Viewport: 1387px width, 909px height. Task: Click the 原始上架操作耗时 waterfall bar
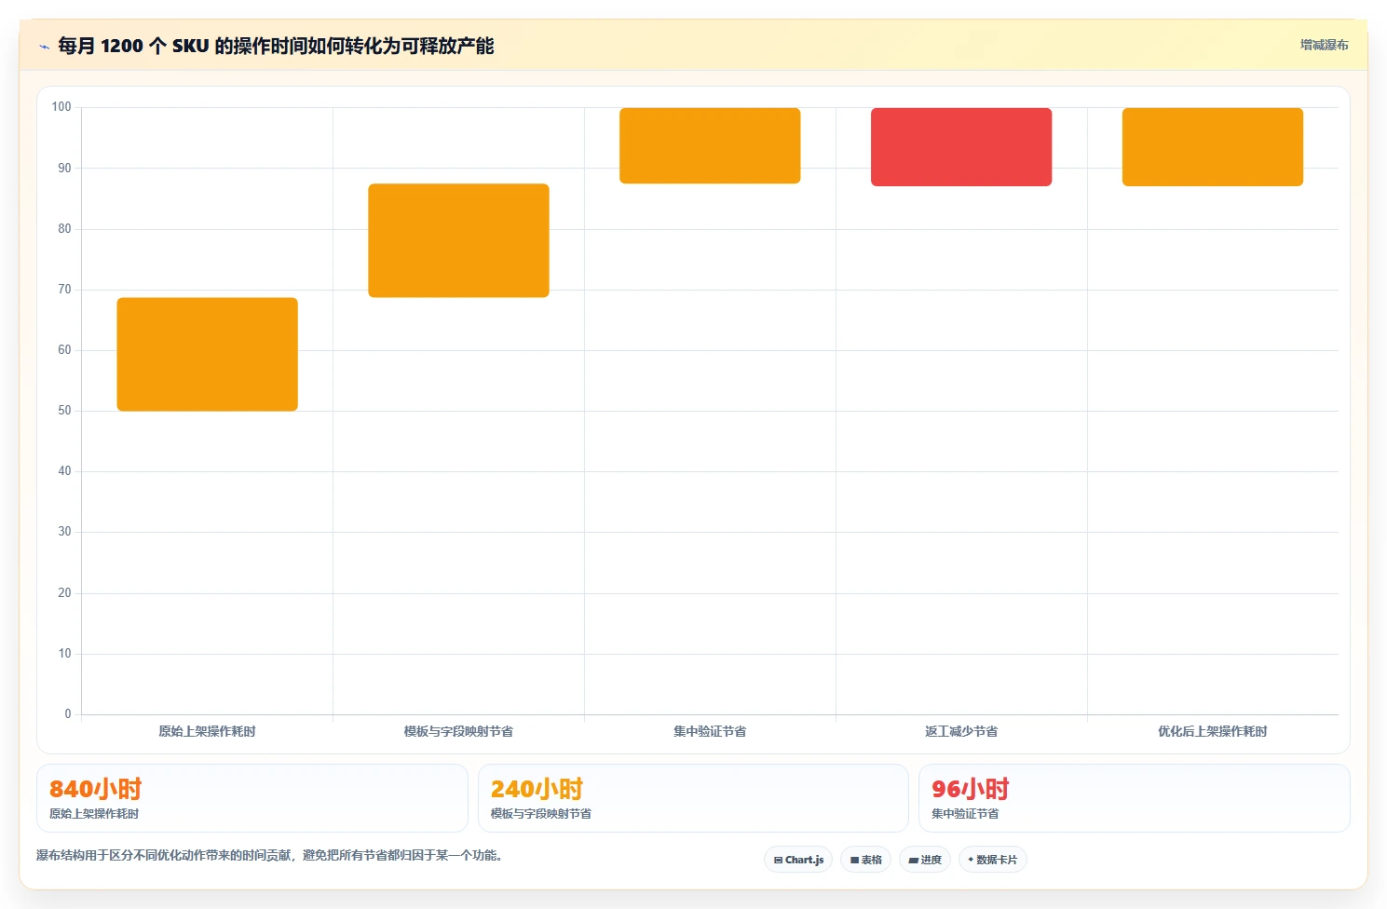(207, 354)
